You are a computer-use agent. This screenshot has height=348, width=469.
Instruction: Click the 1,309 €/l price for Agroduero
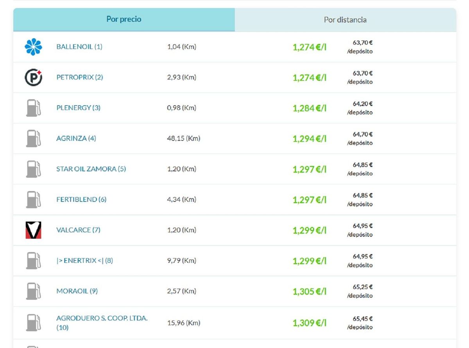coord(310,323)
